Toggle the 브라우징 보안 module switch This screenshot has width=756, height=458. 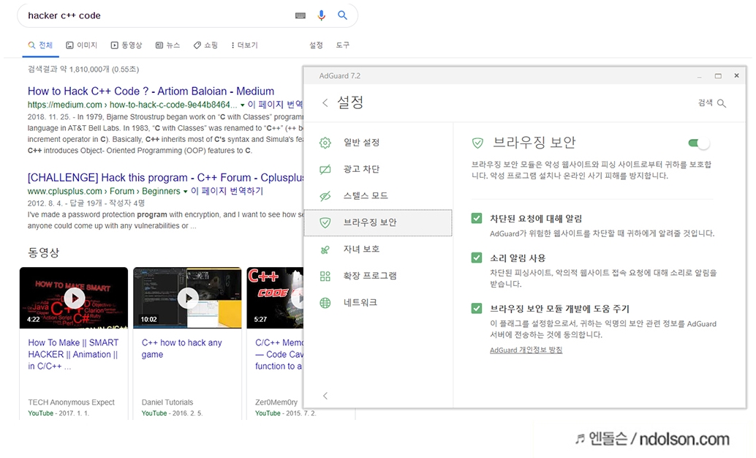[698, 143]
